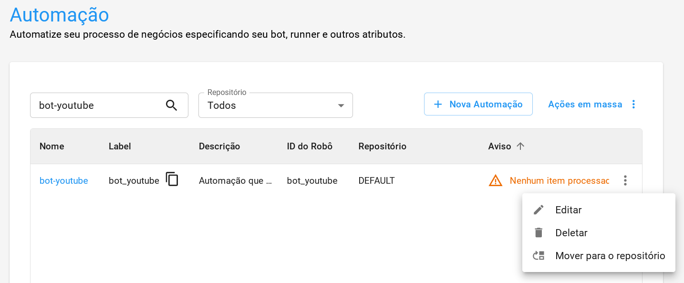Click the Nova Automação button
Viewport: 684px width, 283px height.
[478, 104]
